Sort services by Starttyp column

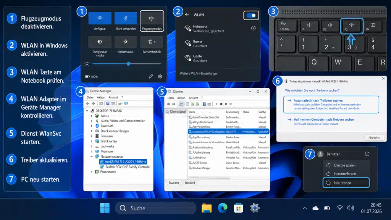(263, 112)
